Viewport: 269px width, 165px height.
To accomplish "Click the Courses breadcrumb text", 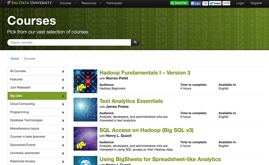I will tap(30, 58).
